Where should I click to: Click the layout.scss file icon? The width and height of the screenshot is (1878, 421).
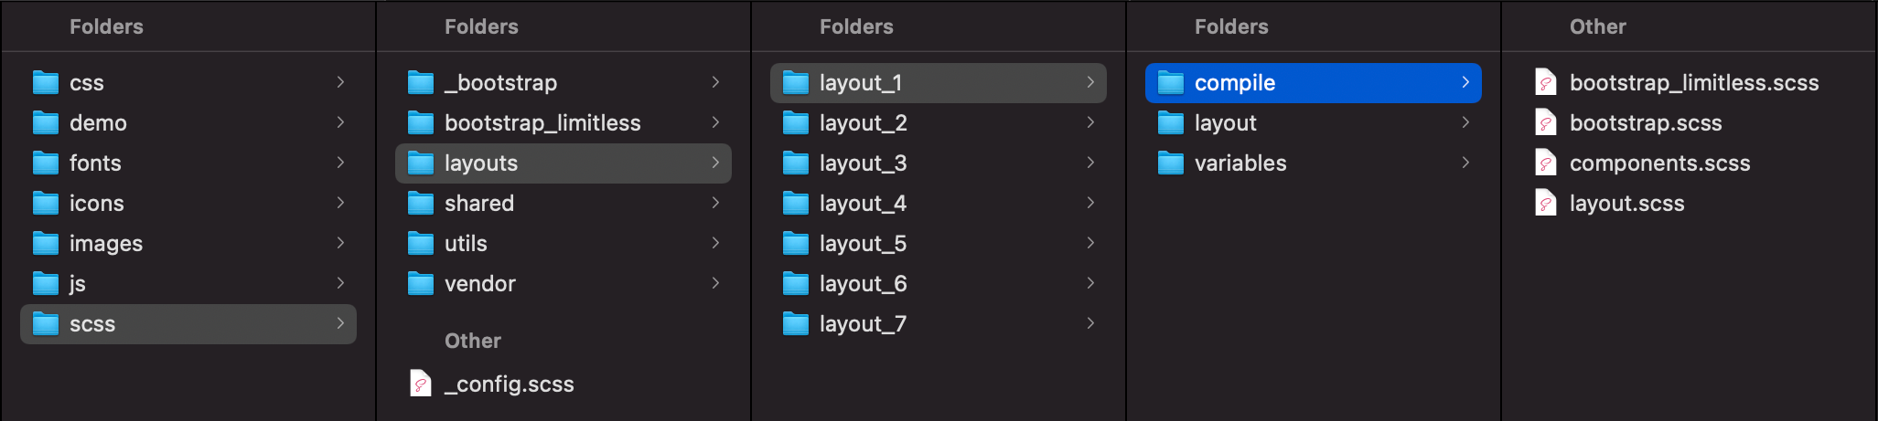click(1546, 204)
